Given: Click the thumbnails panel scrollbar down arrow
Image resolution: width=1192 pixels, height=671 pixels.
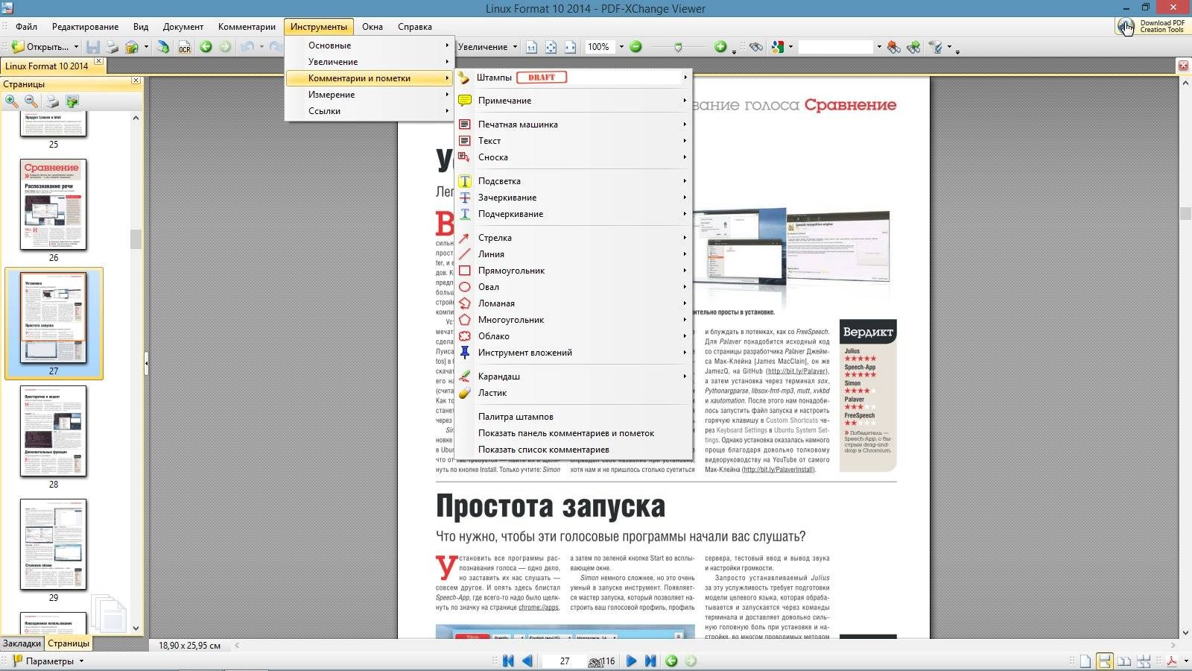Looking at the screenshot, I should [x=136, y=628].
